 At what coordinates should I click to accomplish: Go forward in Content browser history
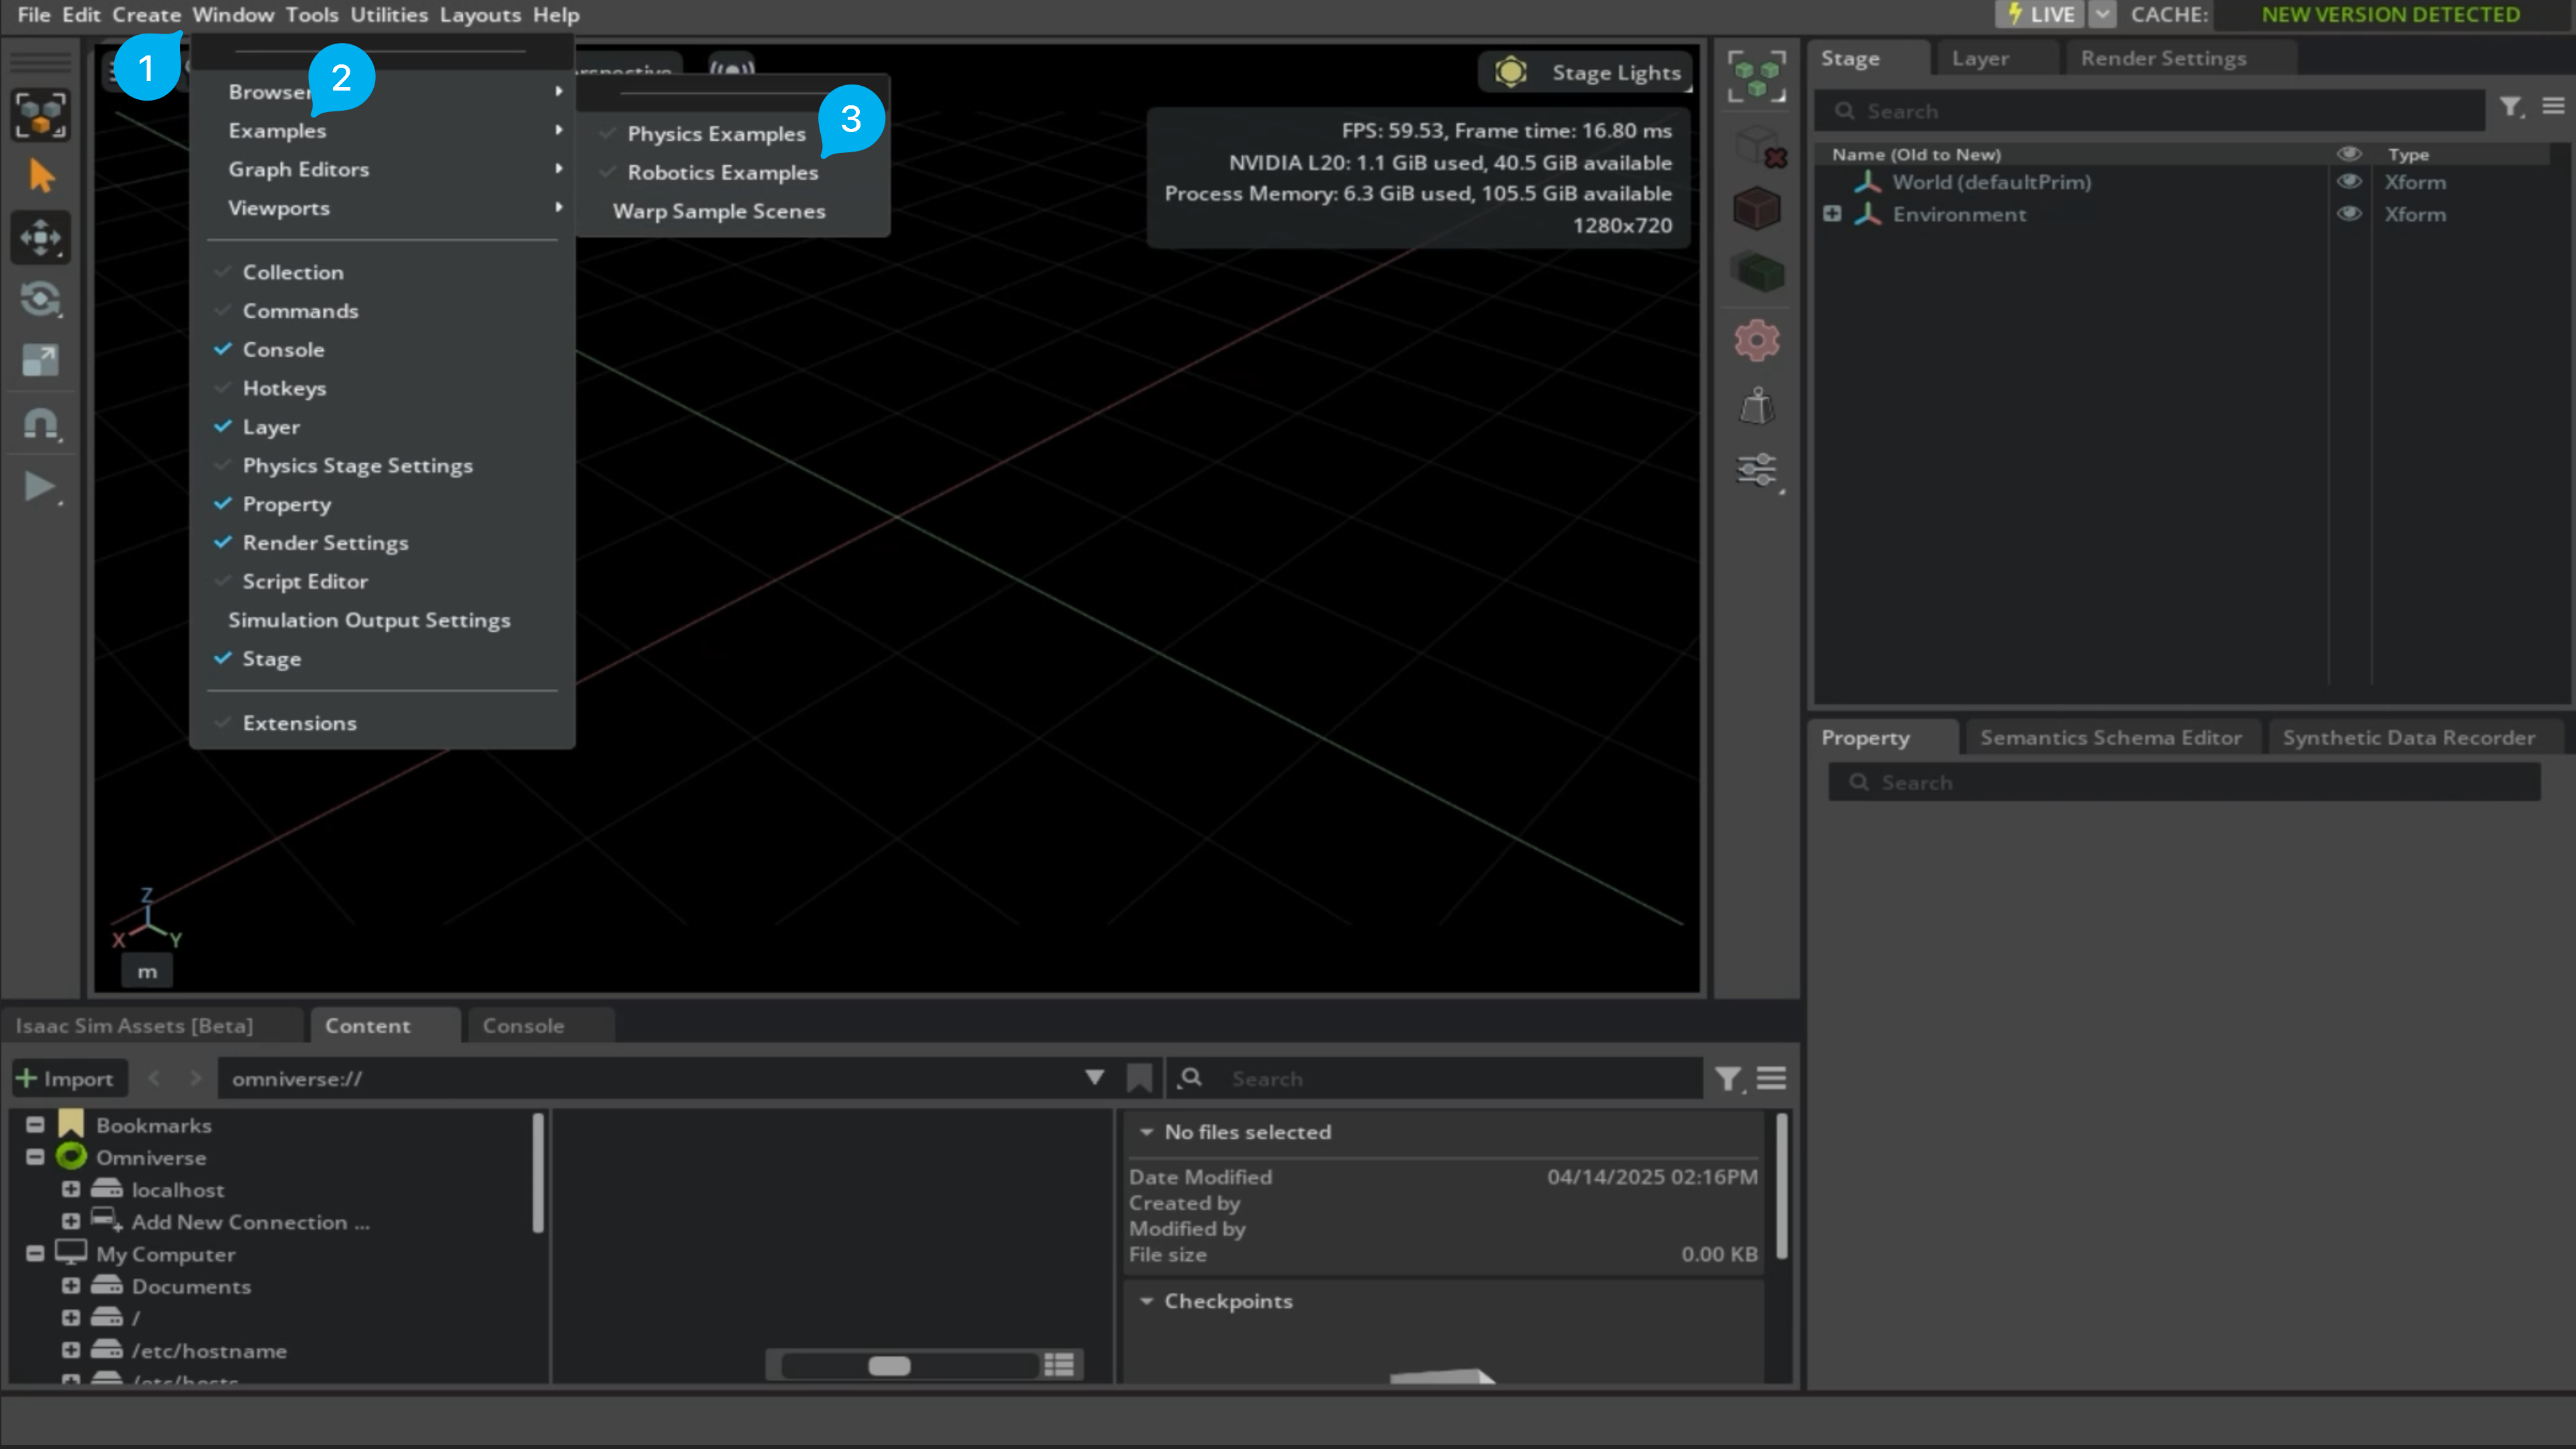pyautogui.click(x=196, y=1078)
